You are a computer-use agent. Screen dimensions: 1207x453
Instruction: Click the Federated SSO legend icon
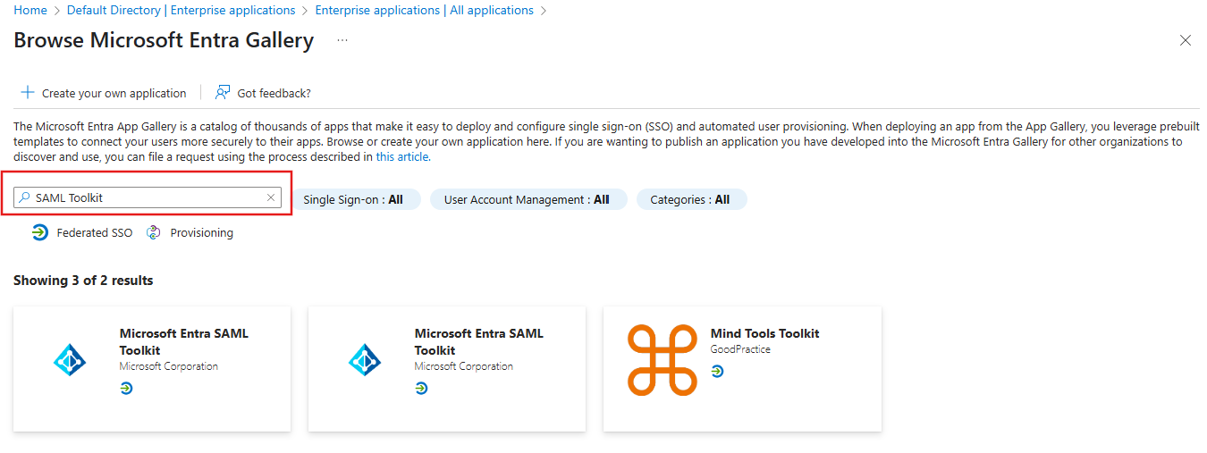(39, 232)
